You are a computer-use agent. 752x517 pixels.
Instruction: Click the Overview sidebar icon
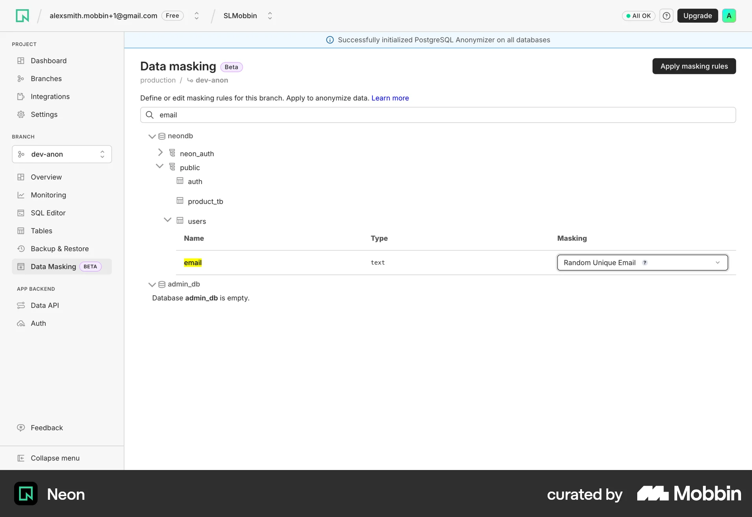point(21,177)
